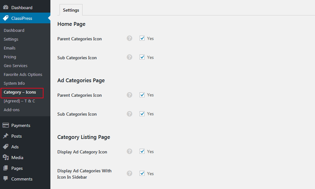Click the Pages stack icon

(5, 168)
